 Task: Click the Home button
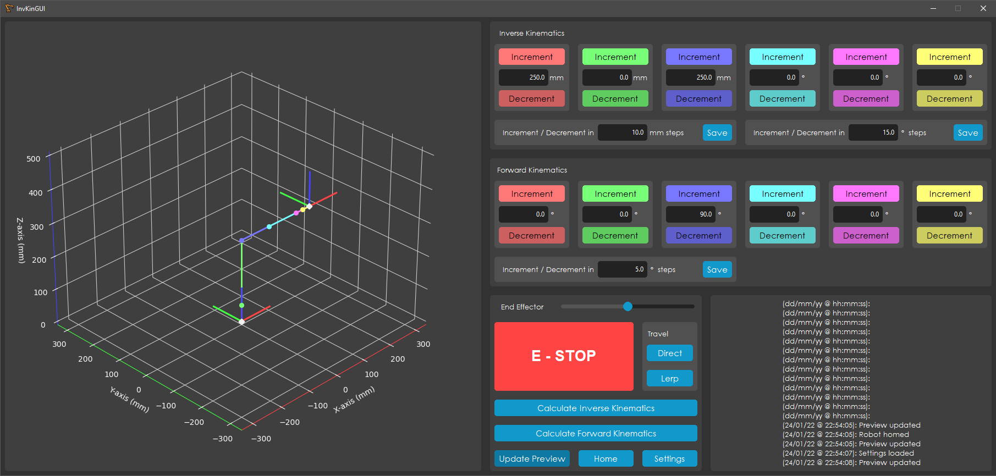(x=605, y=458)
